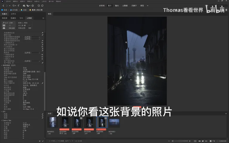Screen dimensions: 229x143
Task: Select the DSC03021.jpg thumbnail
Action: click(114, 122)
